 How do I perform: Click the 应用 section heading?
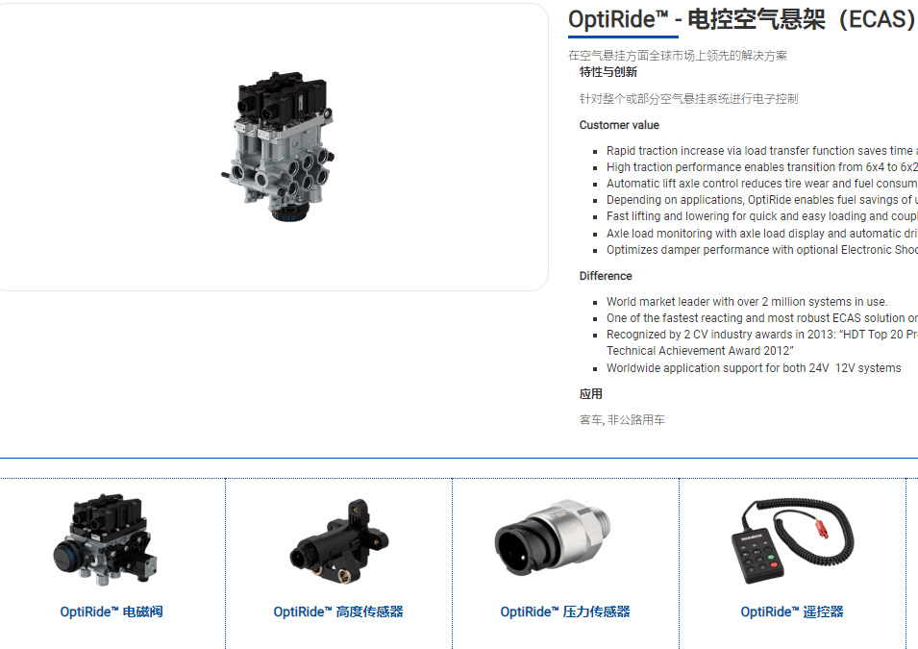pyautogui.click(x=591, y=394)
